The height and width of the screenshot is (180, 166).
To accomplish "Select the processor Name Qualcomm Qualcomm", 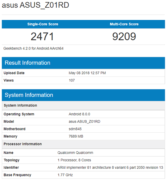I will (75, 153).
